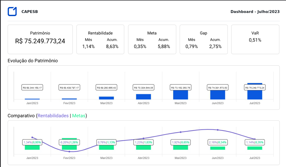This screenshot has height=167, width=286.
Task: Click the Jan/2023 purple line data point
Action: coord(32,137)
